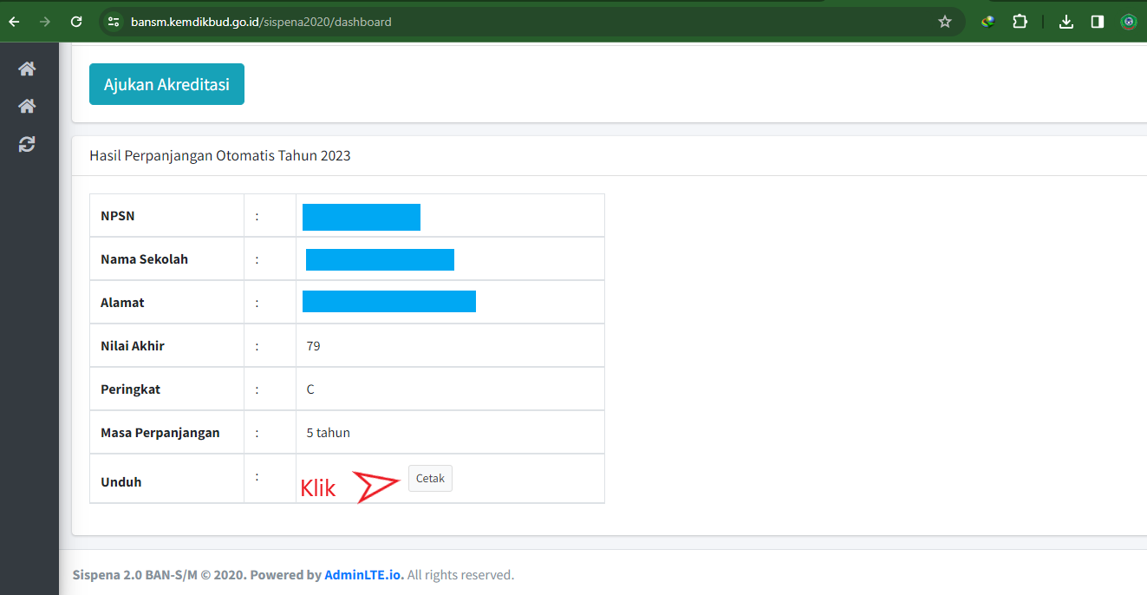Image resolution: width=1147 pixels, height=595 pixels.
Task: Open the browser Extensions puzzle icon
Action: pyautogui.click(x=1020, y=22)
